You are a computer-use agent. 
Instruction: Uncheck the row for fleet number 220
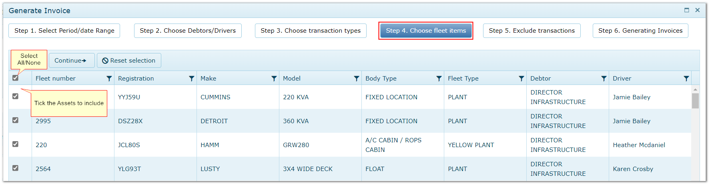15,144
